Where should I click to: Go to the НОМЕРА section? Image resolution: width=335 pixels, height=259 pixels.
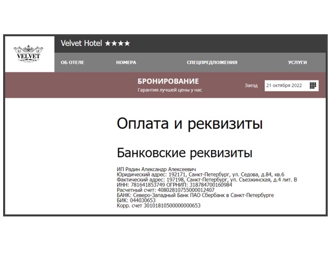pos(126,62)
